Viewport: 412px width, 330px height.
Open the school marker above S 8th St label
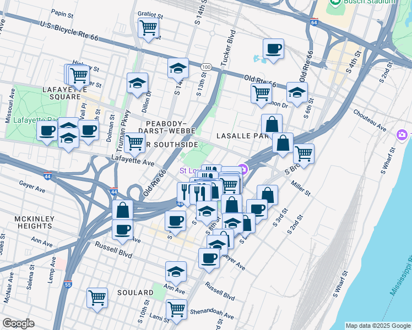(207, 212)
